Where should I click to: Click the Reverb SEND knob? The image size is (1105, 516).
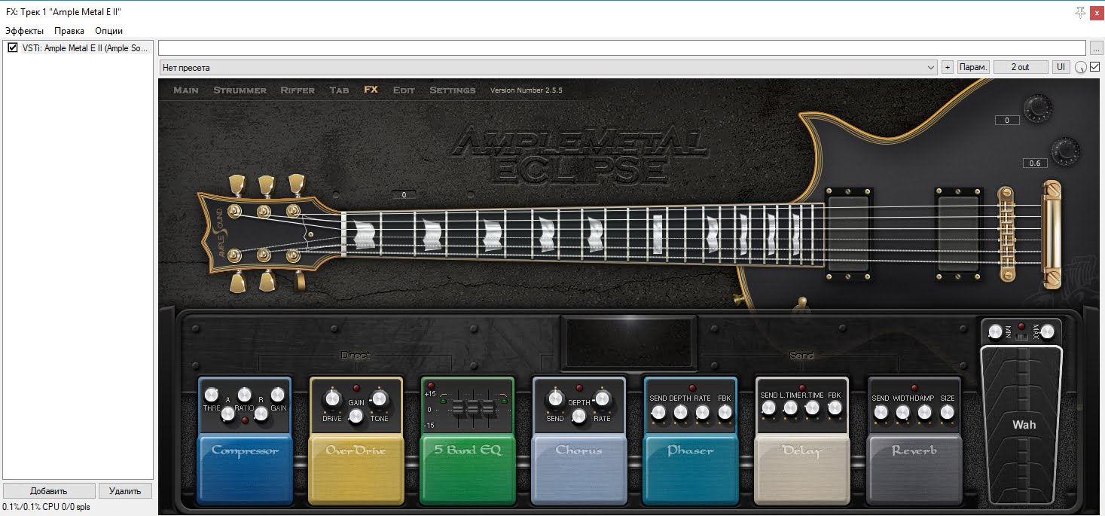[x=880, y=412]
